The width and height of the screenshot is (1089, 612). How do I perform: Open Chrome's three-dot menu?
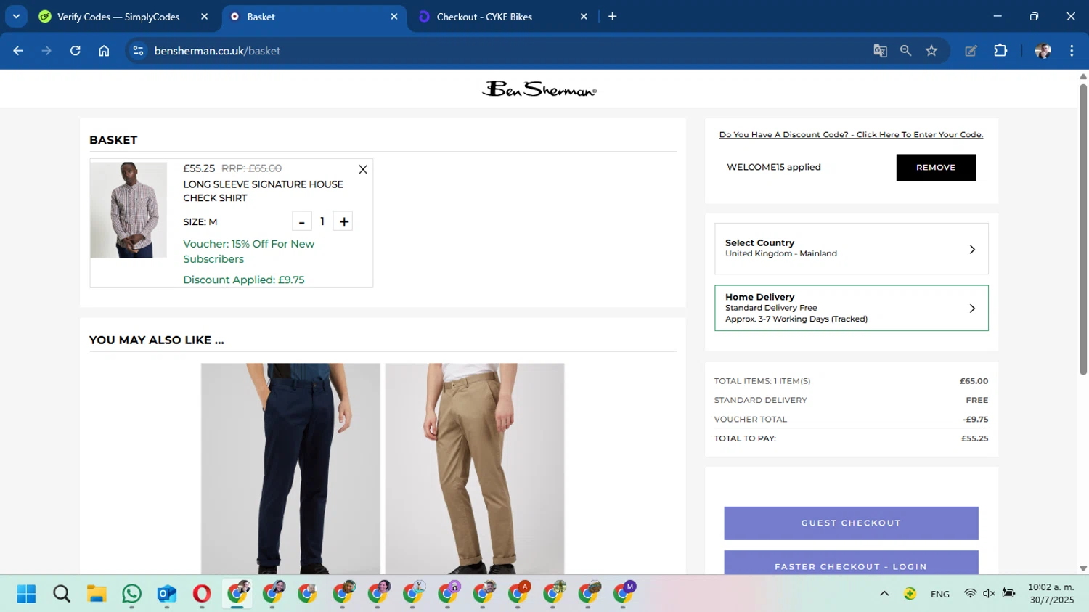pos(1072,51)
